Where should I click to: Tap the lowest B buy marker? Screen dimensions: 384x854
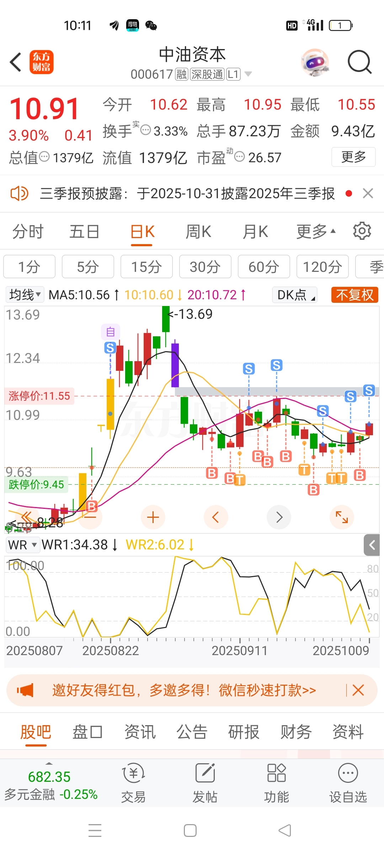pos(92,506)
